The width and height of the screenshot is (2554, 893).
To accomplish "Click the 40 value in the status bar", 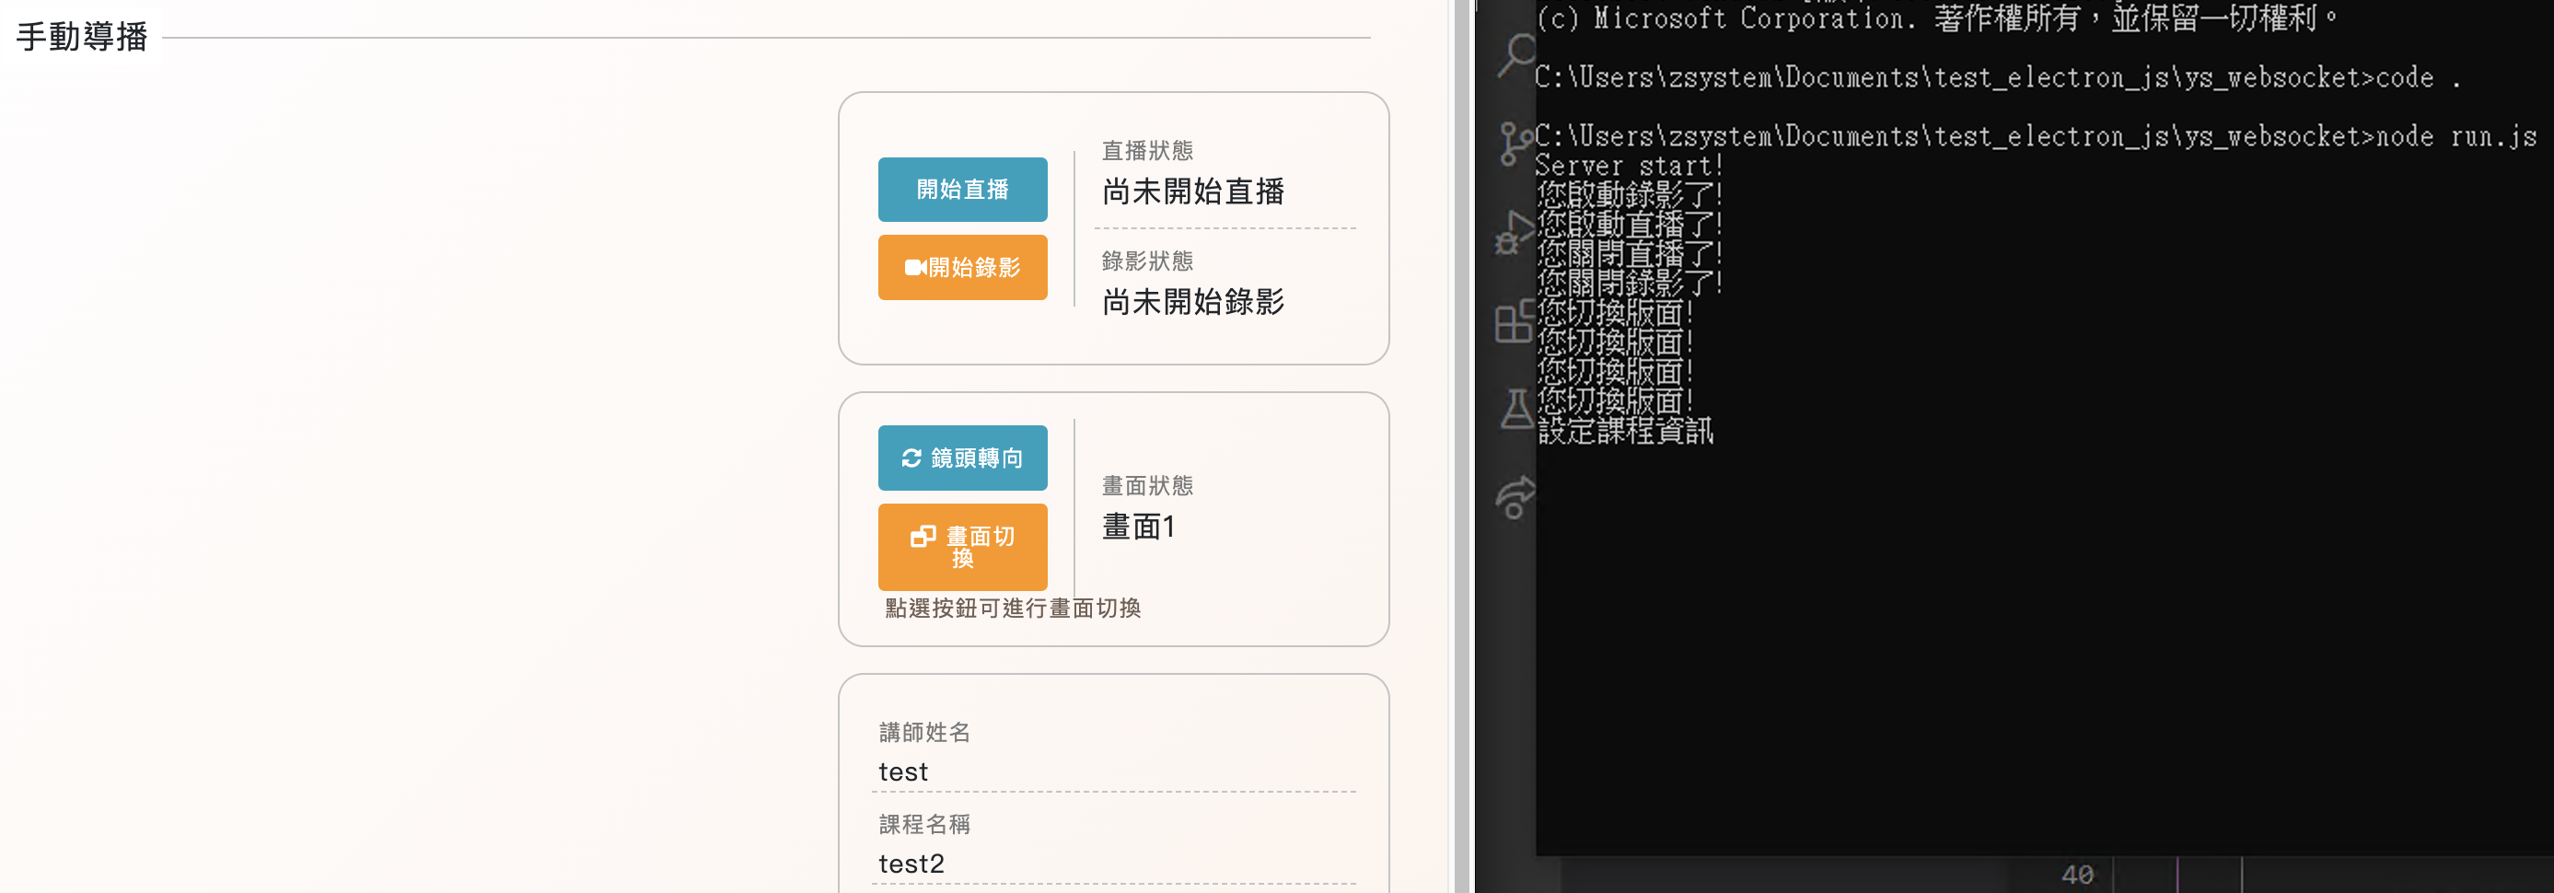I will (2076, 876).
